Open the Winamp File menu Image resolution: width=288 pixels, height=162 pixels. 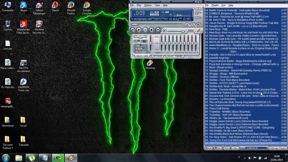132,5
